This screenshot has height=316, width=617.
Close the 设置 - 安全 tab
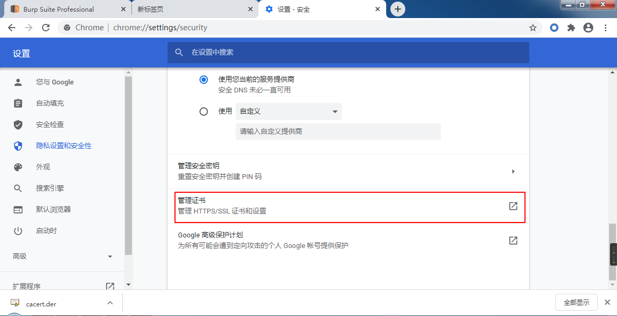pos(378,9)
